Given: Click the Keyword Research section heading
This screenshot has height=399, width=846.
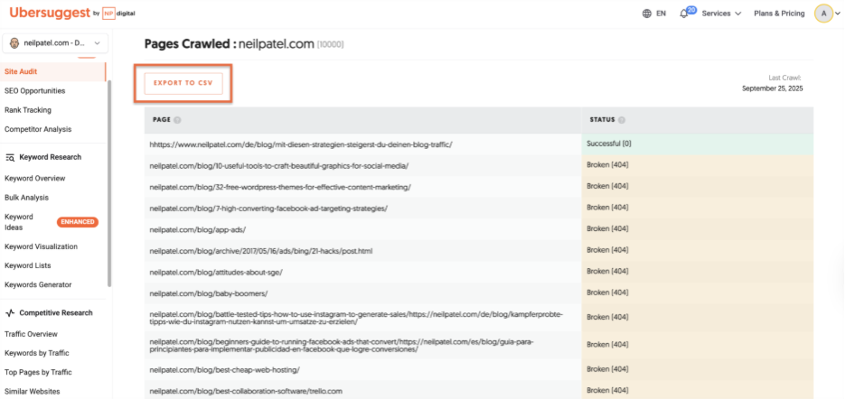Looking at the screenshot, I should pyautogui.click(x=51, y=157).
